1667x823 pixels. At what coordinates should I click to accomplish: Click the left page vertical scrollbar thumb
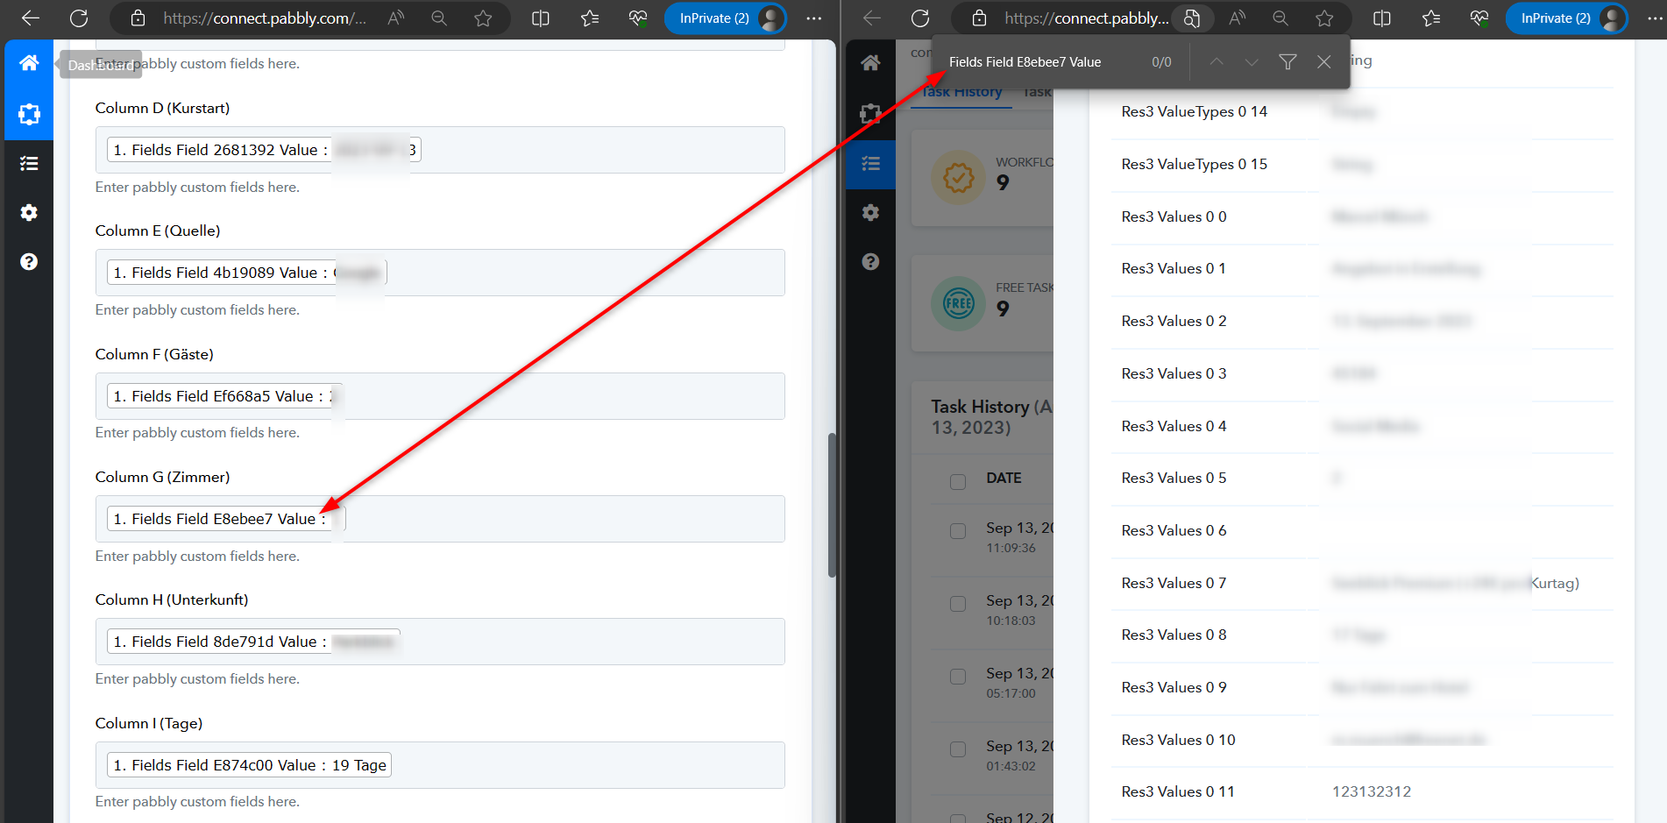pos(832,504)
